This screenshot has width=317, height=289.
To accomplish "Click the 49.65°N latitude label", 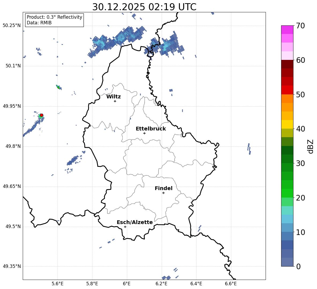I will [x=12, y=186].
